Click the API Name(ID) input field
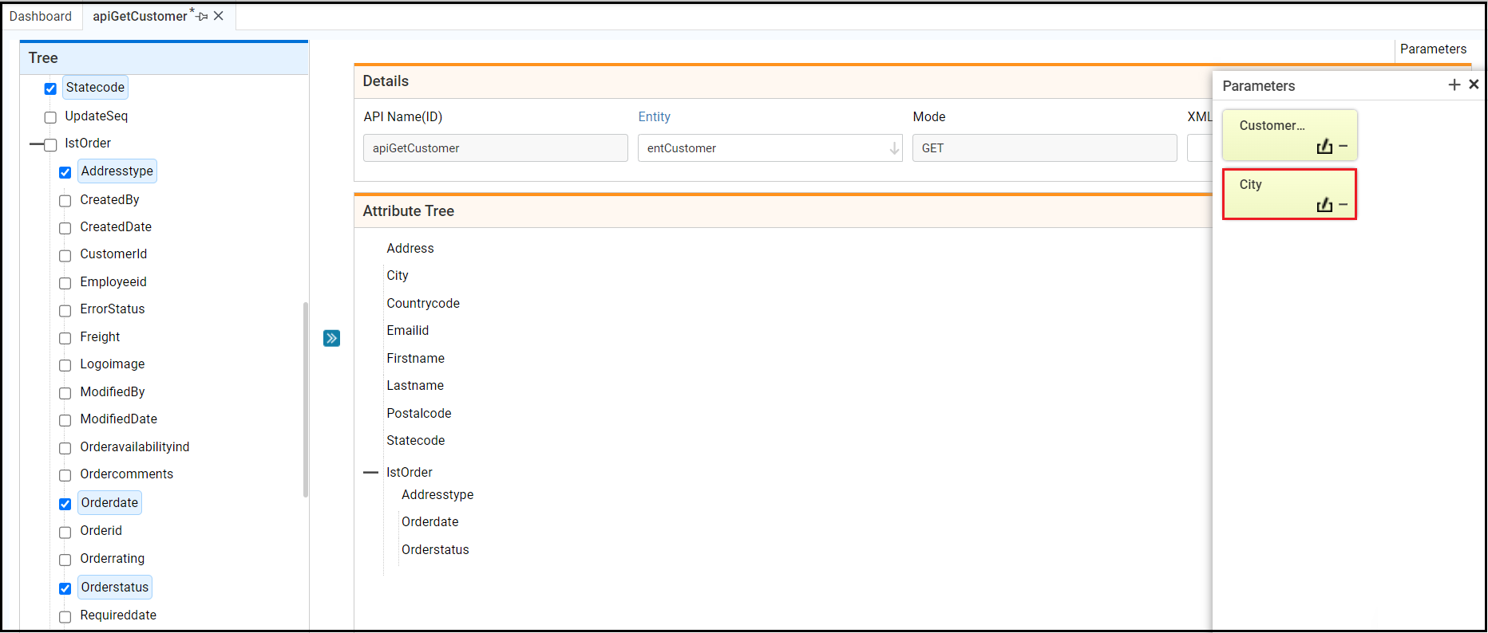 (x=495, y=148)
